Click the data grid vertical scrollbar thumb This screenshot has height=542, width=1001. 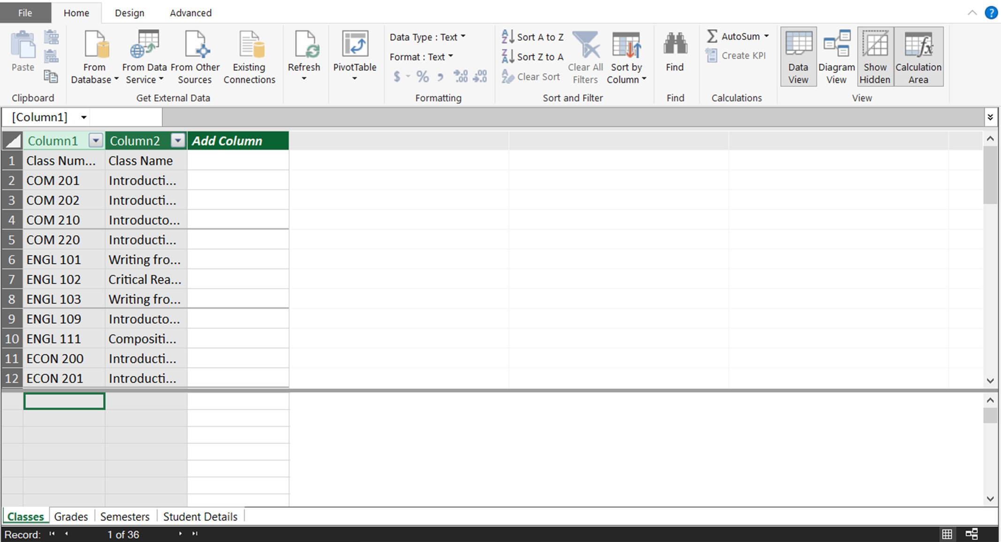click(x=990, y=175)
